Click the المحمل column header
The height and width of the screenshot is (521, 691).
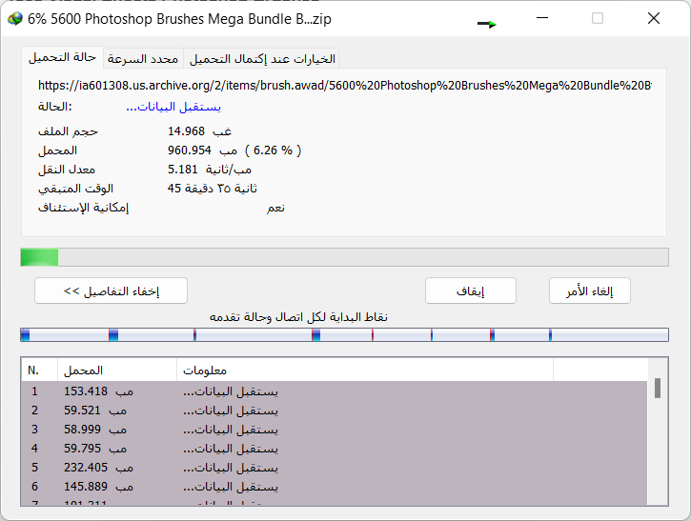116,370
